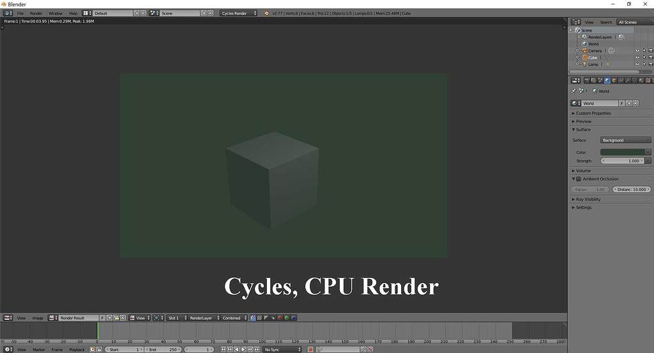Open the Render Layers properties tab
Viewport: 654px width, 353px height.
tap(593, 80)
